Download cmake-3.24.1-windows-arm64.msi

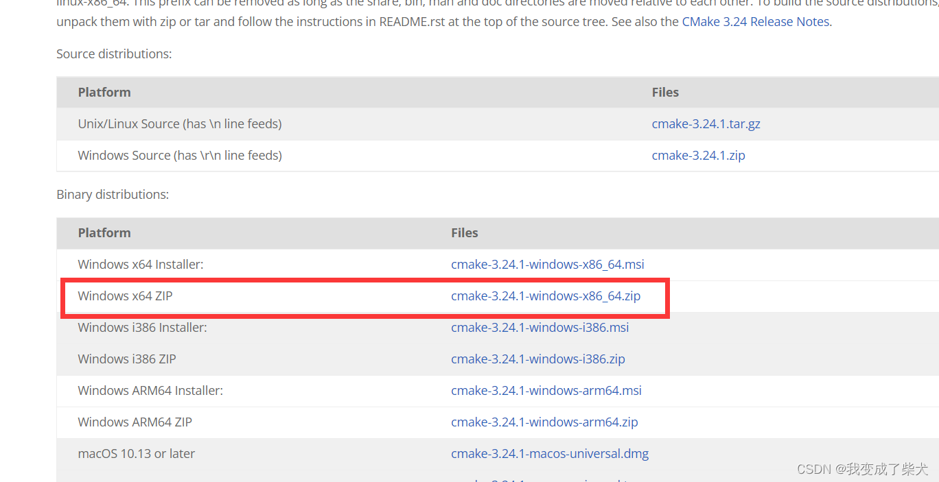coord(546,391)
